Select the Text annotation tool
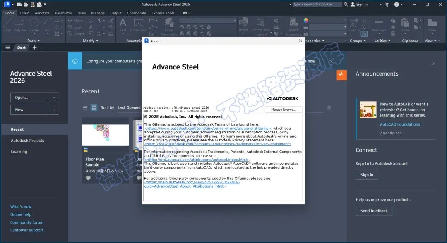 click(x=123, y=25)
